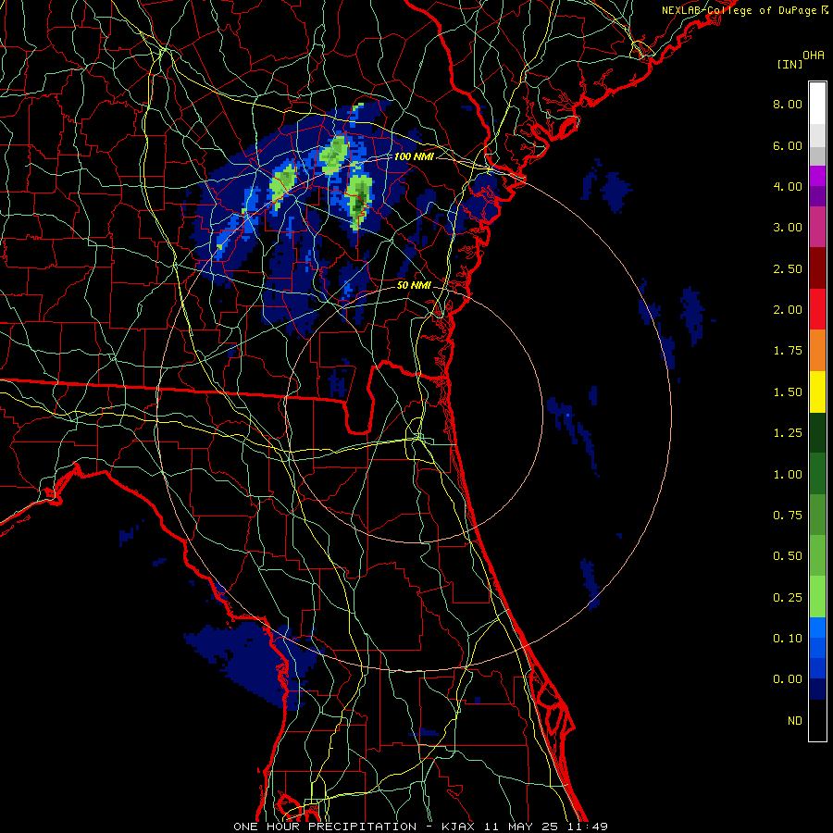Click the [IN] units label
Viewport: 833px width, 833px height.
click(789, 64)
